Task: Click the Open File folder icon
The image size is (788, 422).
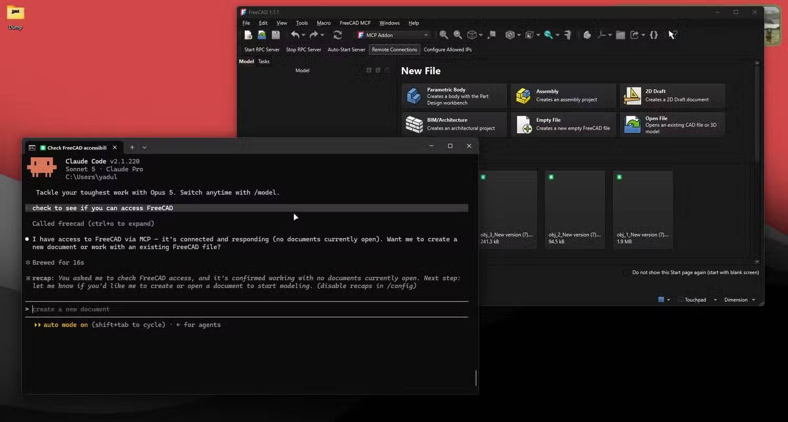Action: click(x=633, y=124)
